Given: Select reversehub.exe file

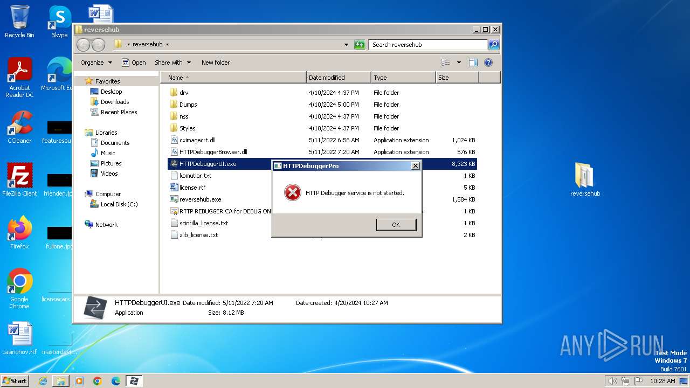Looking at the screenshot, I should (x=200, y=199).
